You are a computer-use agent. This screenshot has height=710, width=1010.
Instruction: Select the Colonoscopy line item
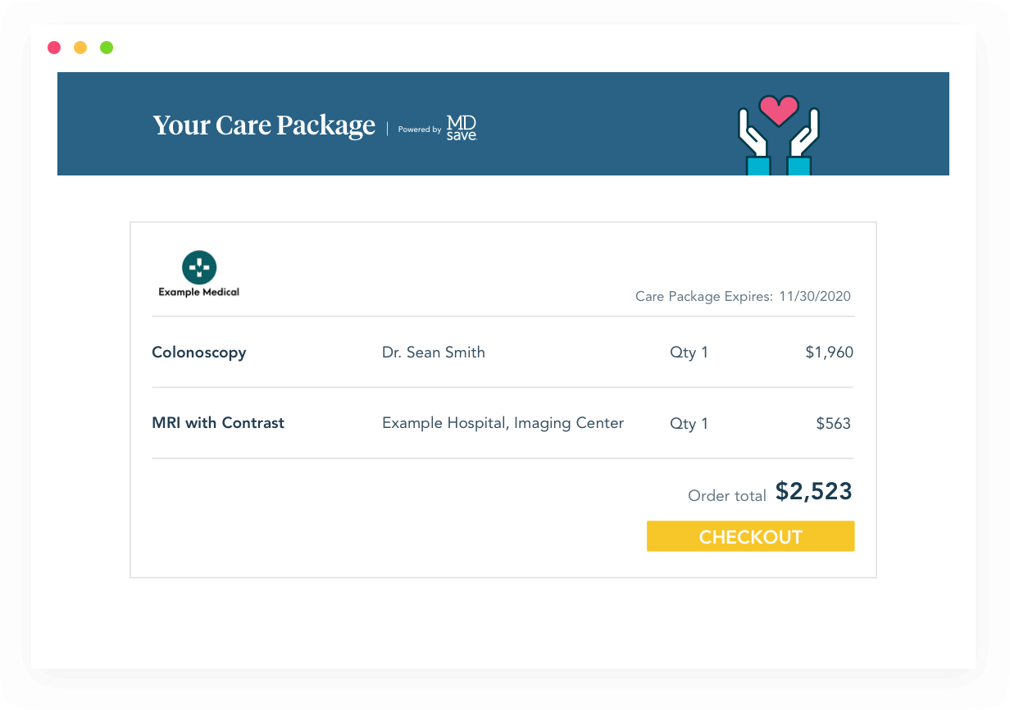pos(198,352)
